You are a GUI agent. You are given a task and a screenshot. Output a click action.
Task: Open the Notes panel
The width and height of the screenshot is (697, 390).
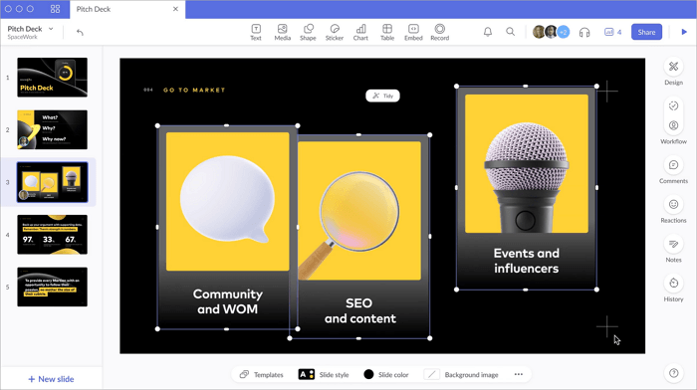pos(673,249)
